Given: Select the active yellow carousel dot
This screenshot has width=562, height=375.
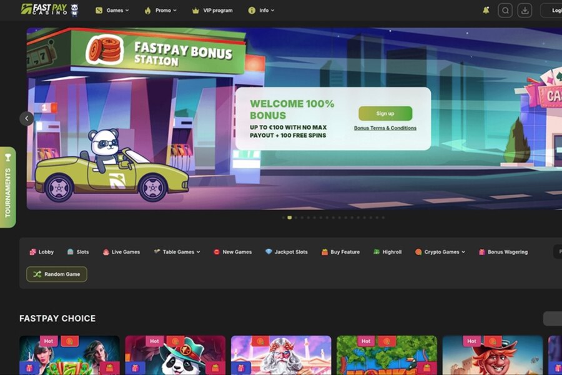Looking at the screenshot, I should click(290, 217).
